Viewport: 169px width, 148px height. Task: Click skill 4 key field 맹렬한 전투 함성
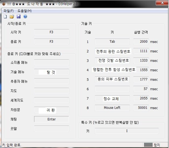coord(112,70)
